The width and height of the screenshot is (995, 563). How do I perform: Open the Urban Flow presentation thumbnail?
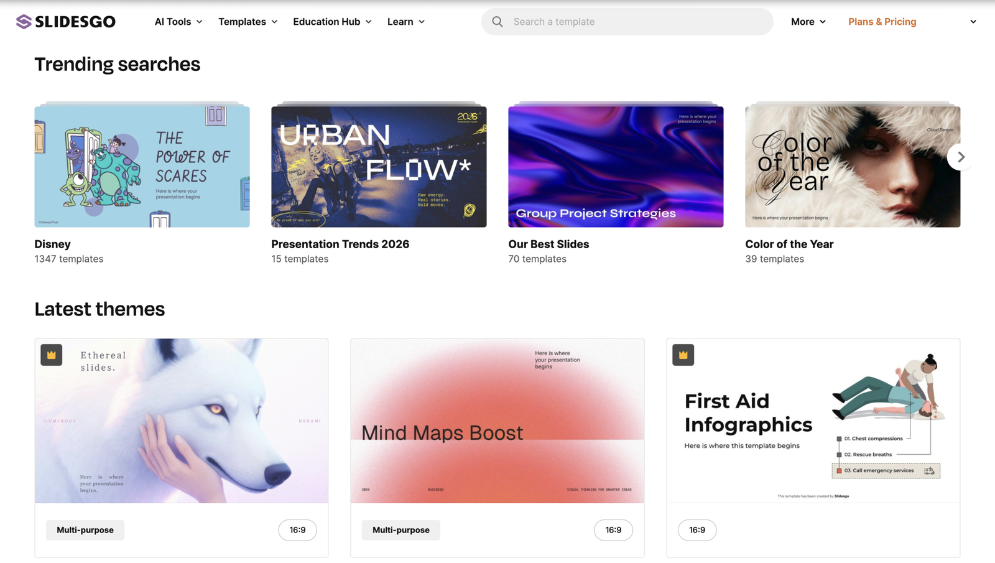coord(378,166)
